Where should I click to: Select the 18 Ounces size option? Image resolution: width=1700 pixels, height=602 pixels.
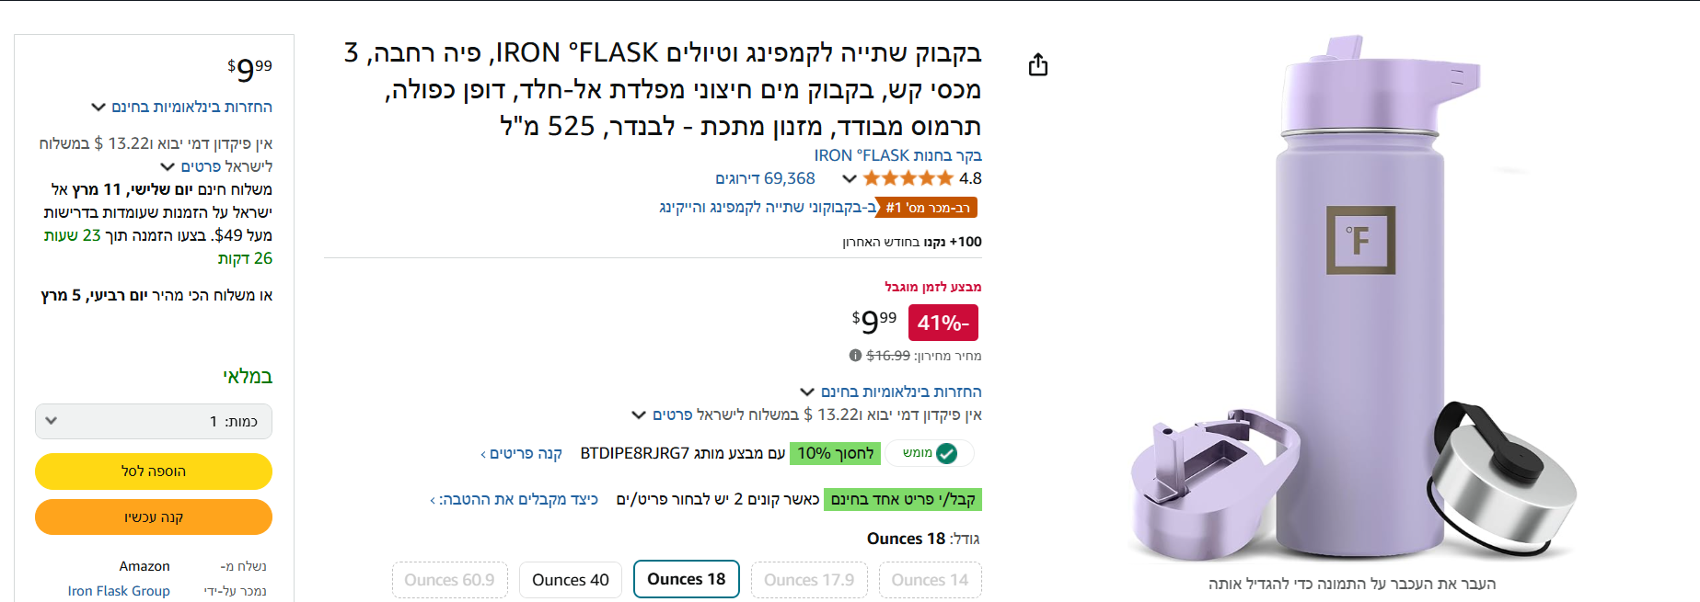tap(686, 579)
